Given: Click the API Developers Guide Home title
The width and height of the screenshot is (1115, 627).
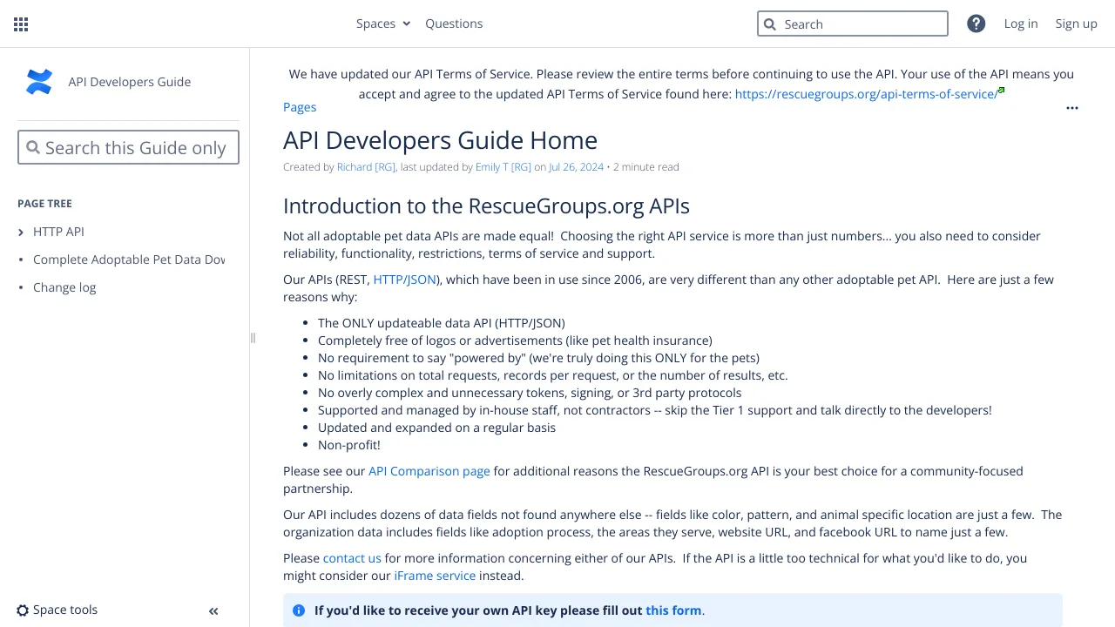Looking at the screenshot, I should point(440,140).
